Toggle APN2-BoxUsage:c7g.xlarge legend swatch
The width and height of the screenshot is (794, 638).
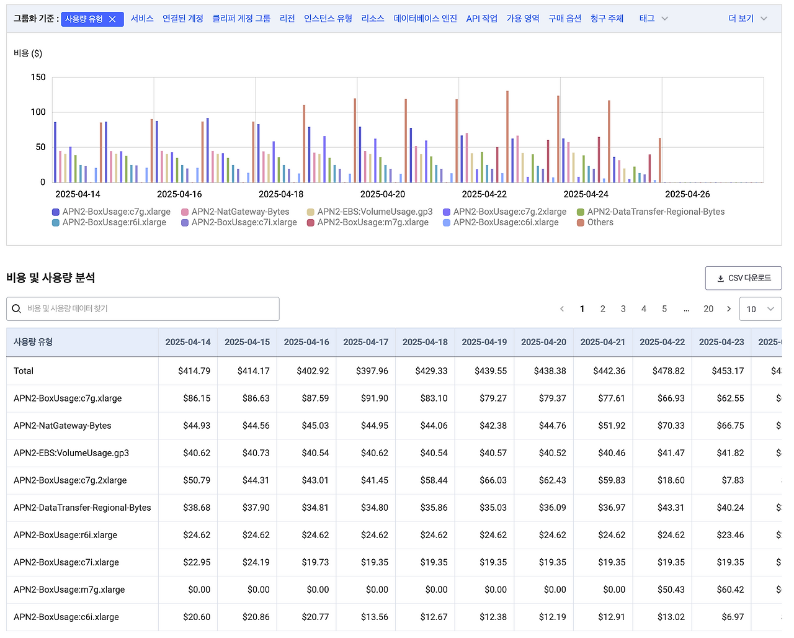pos(56,212)
